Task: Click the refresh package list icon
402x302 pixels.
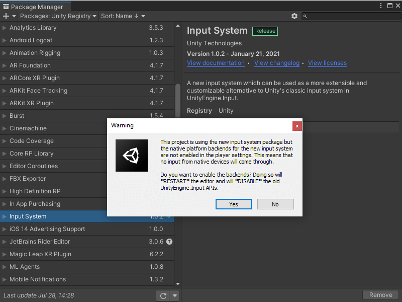Action: point(163,296)
